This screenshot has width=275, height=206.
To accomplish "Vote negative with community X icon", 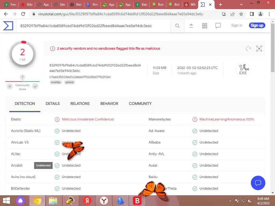I will [10, 86].
